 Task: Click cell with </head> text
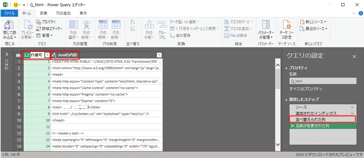point(106,120)
